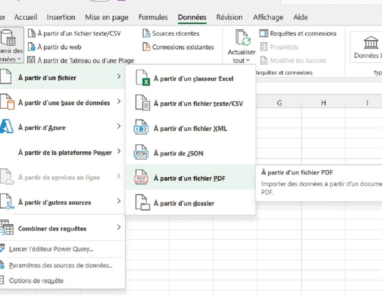Select column G header
382x295 pixels.
click(x=279, y=103)
